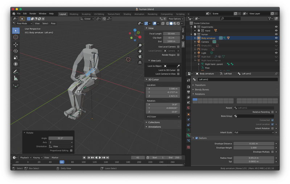Switch perspective/orthographic grid icon

coord(140,62)
